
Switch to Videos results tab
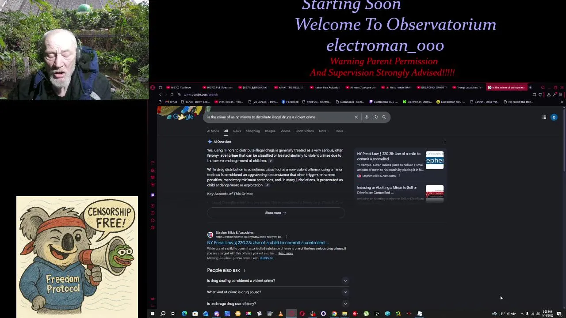coord(285,131)
